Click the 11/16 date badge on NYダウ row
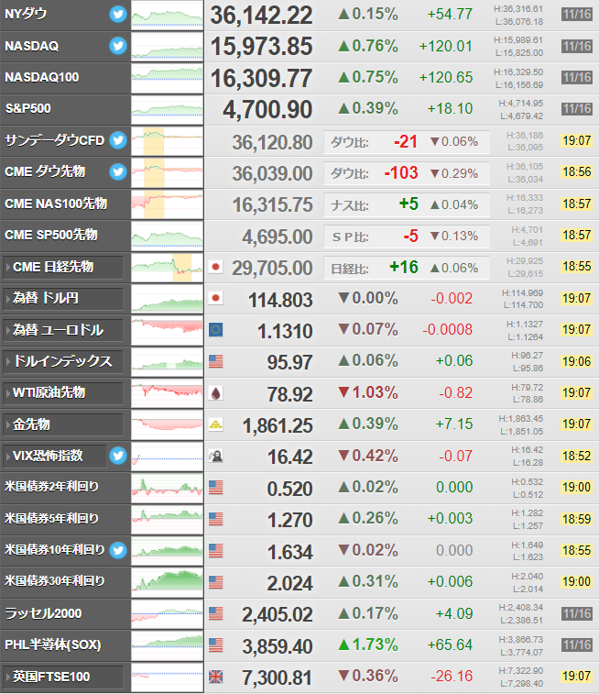Image resolution: width=599 pixels, height=694 pixels. coord(577,14)
